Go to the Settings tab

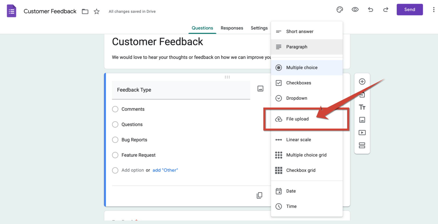[259, 28]
